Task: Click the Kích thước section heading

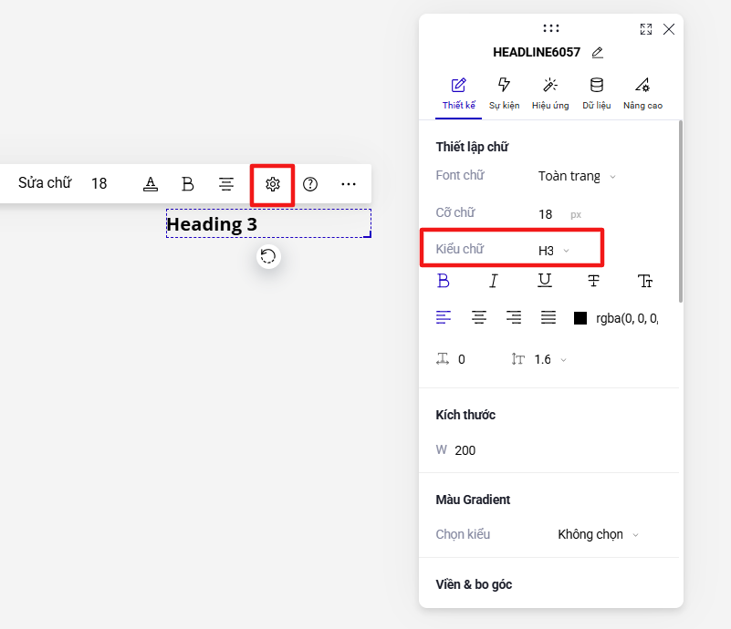Action: click(465, 415)
